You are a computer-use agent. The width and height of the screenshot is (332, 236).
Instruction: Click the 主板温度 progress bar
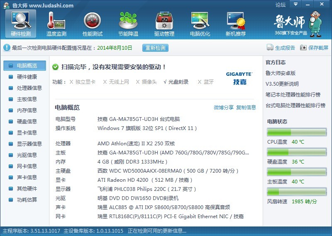(297, 172)
